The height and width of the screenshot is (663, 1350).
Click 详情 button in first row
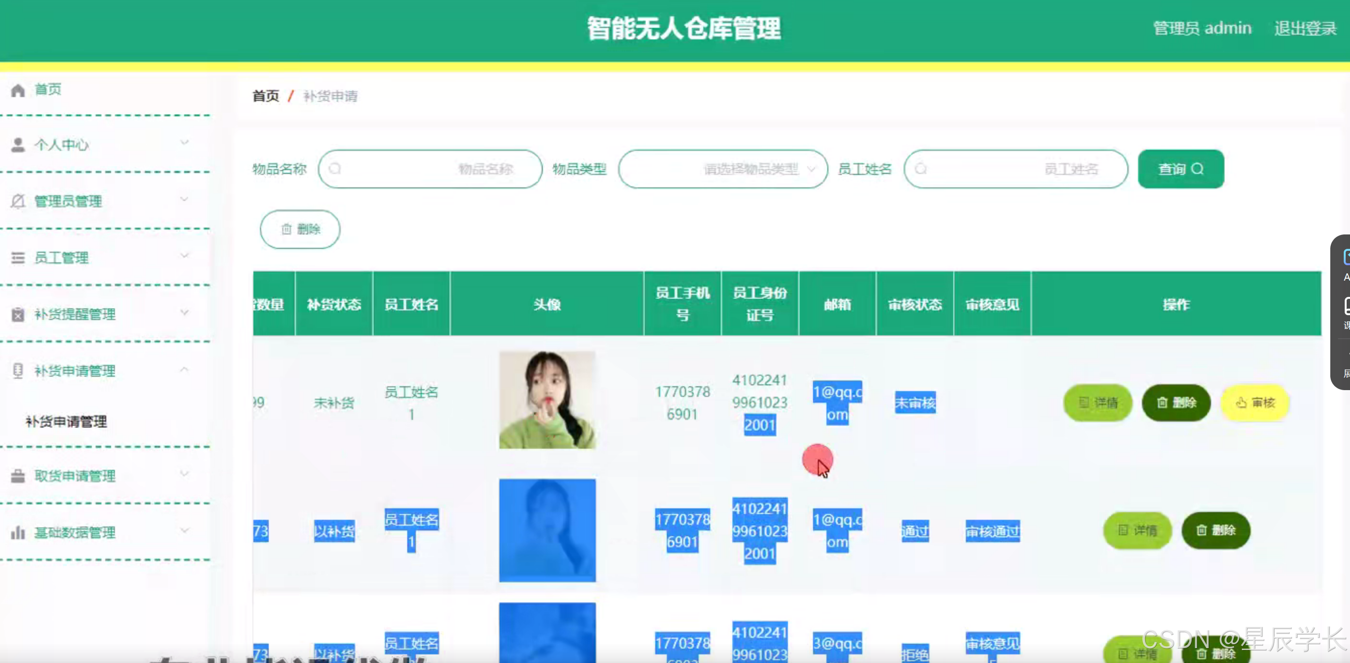tap(1098, 402)
